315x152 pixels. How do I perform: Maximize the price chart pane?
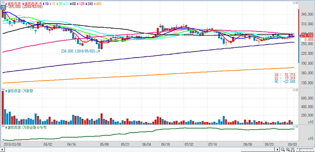coord(297,3)
